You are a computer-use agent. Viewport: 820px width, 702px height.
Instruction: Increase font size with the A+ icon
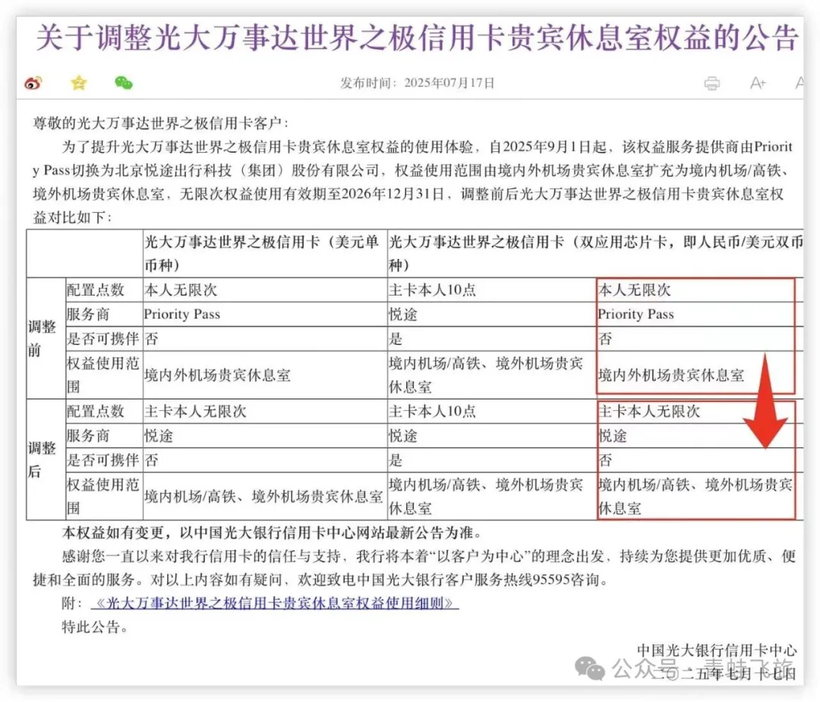[x=757, y=84]
